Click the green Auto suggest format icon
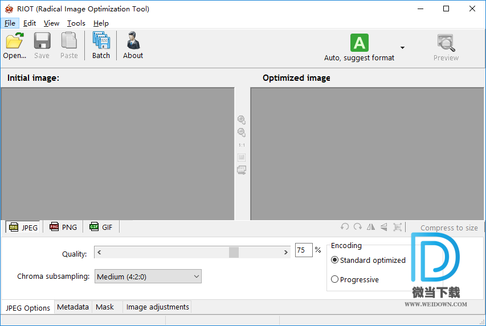The height and width of the screenshot is (326, 486). (x=360, y=43)
